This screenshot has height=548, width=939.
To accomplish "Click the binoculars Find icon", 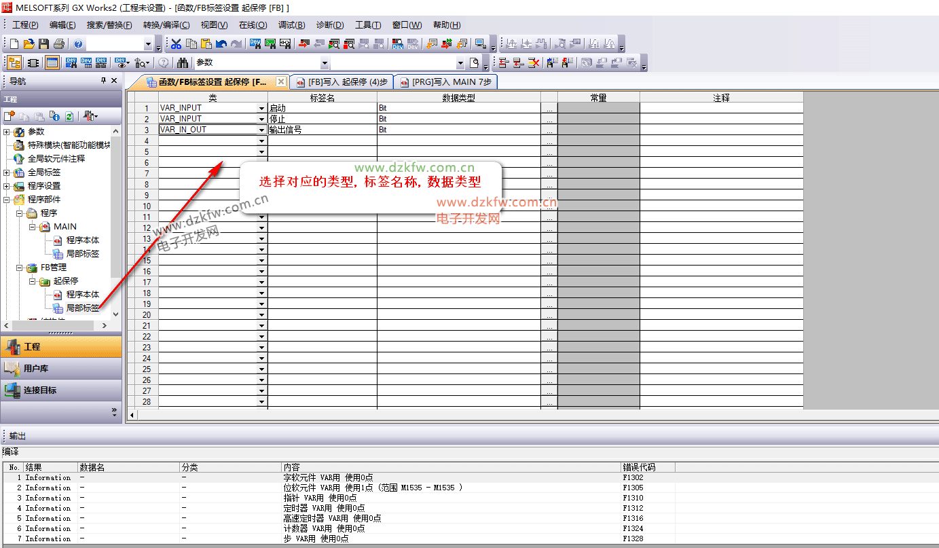I will tap(183, 63).
